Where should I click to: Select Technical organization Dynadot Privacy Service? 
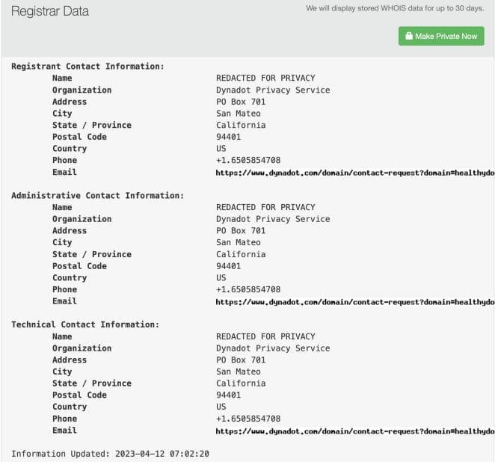[x=273, y=348]
